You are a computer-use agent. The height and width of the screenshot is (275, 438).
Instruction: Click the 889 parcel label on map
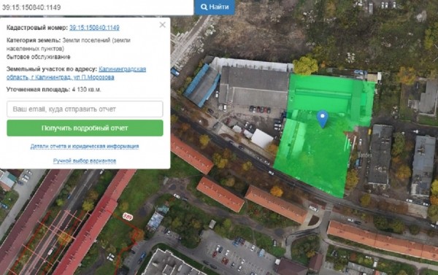(128, 217)
